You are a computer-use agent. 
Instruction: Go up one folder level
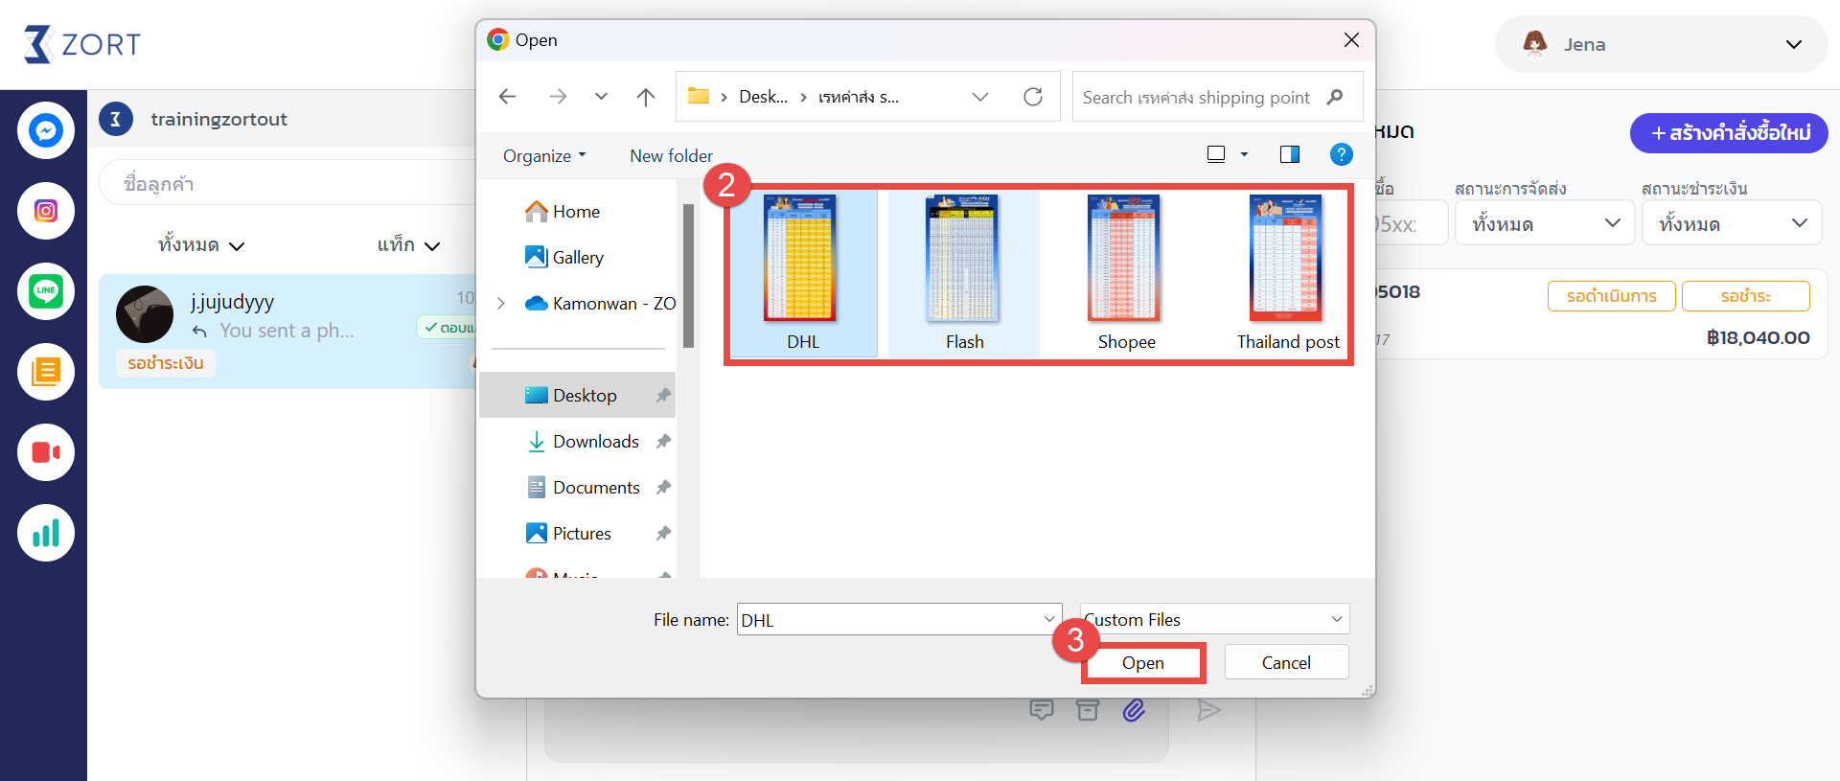[646, 97]
